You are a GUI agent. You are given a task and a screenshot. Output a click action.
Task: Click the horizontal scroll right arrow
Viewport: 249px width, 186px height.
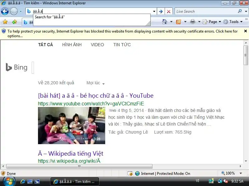(240, 166)
